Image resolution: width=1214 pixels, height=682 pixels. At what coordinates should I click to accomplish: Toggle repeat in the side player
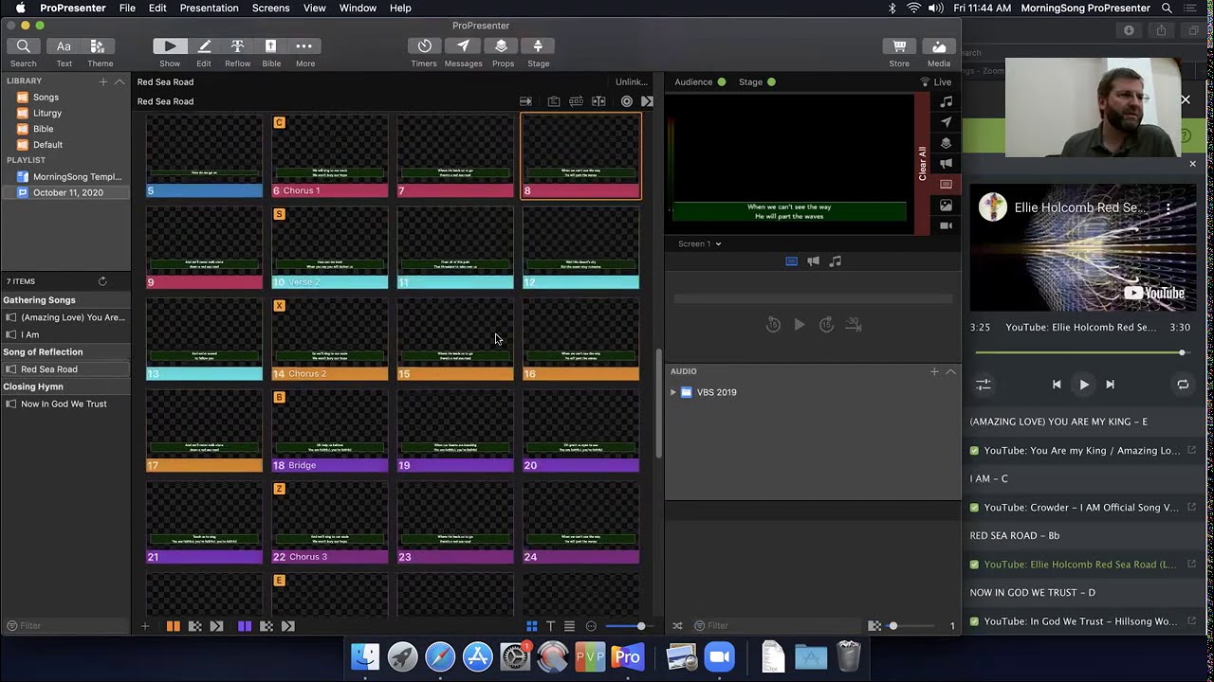pos(1183,385)
